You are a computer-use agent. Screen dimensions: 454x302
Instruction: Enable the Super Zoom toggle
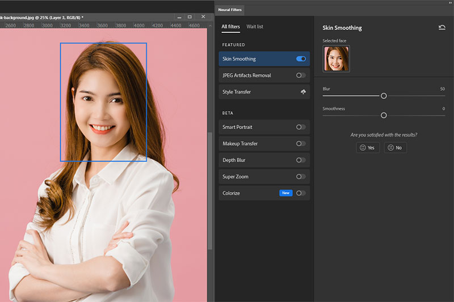[x=301, y=177]
